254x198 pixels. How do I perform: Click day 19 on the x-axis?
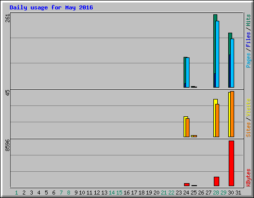[x=149, y=193]
